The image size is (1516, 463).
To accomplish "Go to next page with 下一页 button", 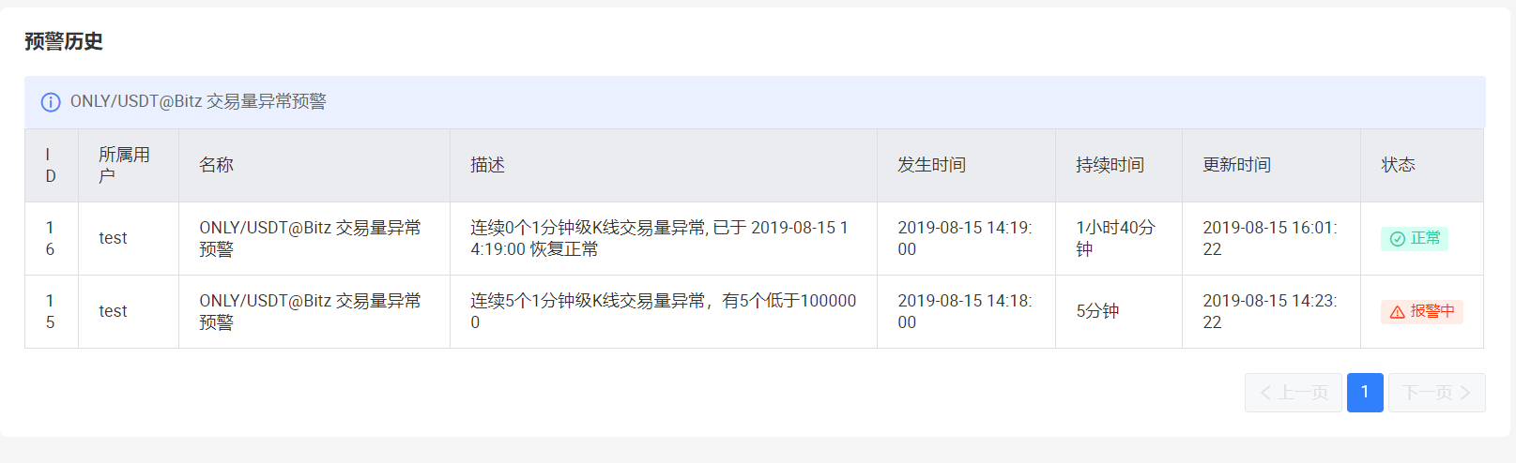I will pos(1437,393).
